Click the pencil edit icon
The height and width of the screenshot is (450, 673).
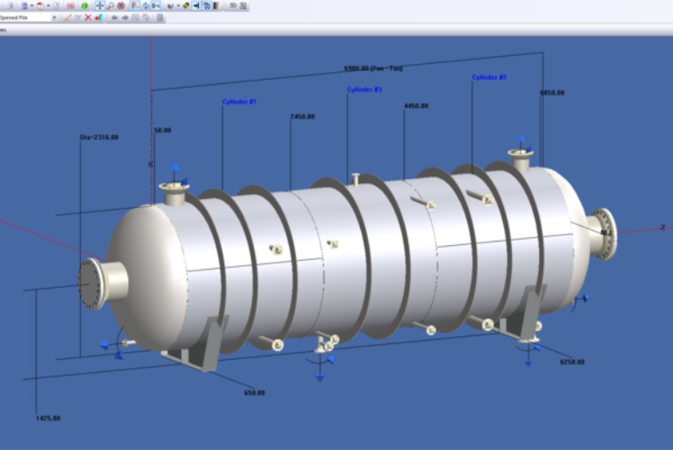pos(67,18)
